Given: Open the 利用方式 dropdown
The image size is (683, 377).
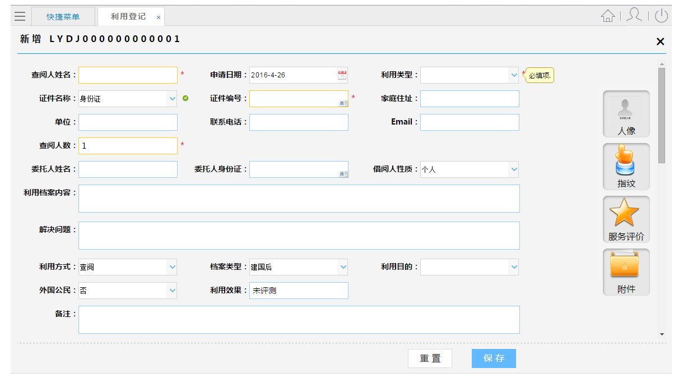Looking at the screenshot, I should 172,267.
